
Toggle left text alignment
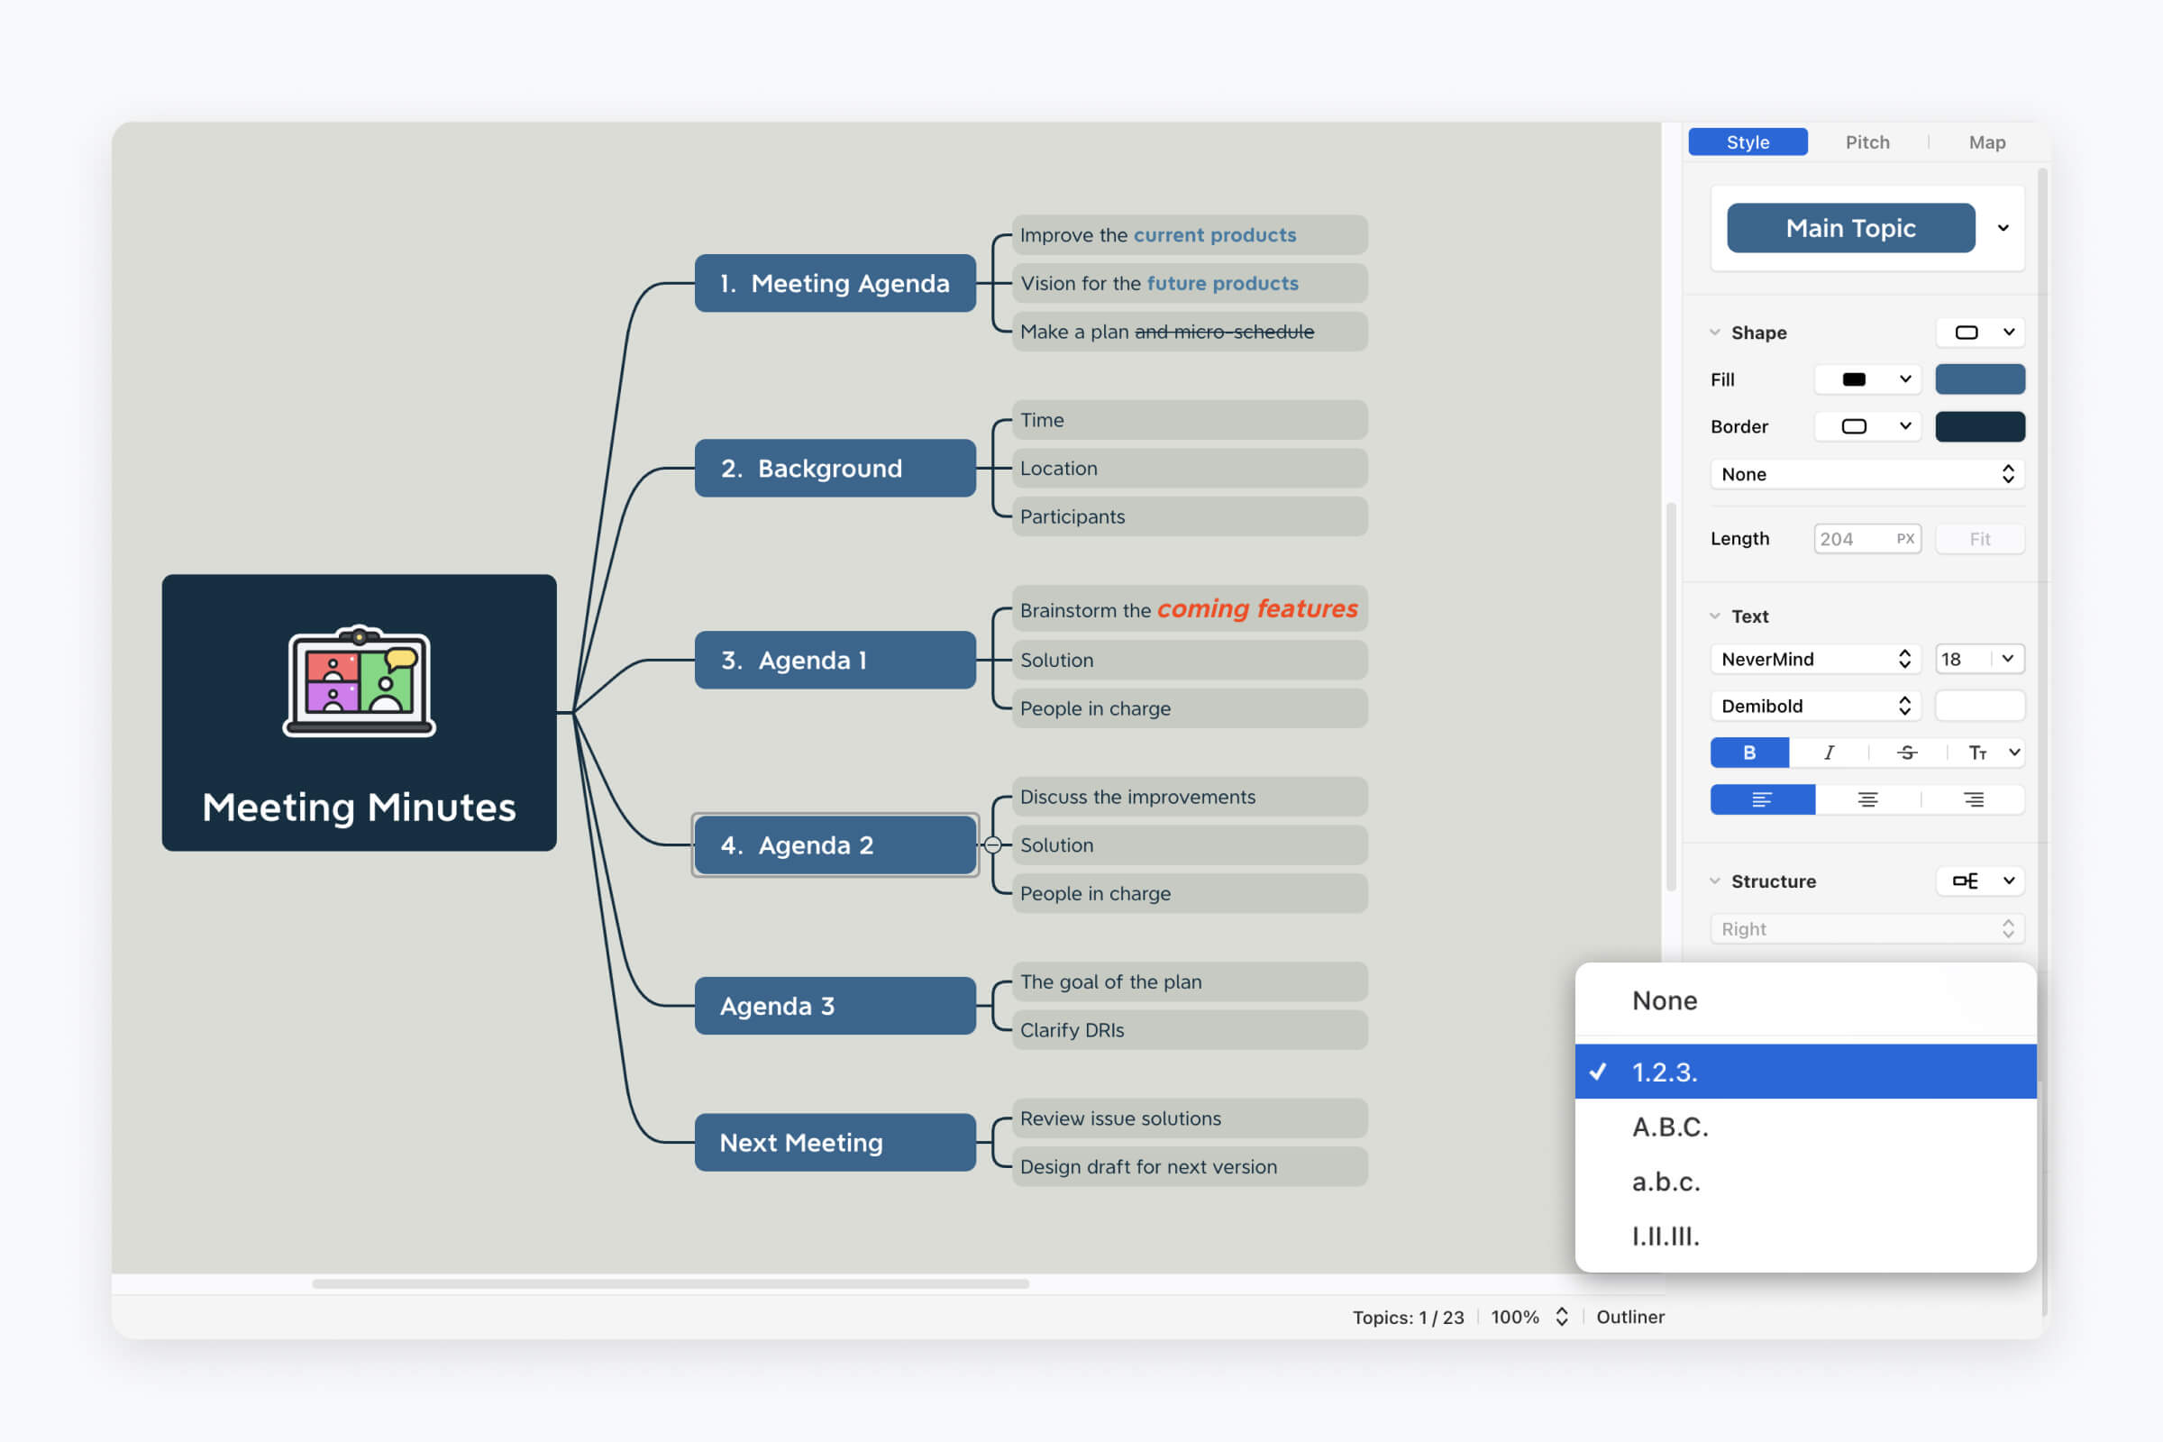[x=1762, y=799]
